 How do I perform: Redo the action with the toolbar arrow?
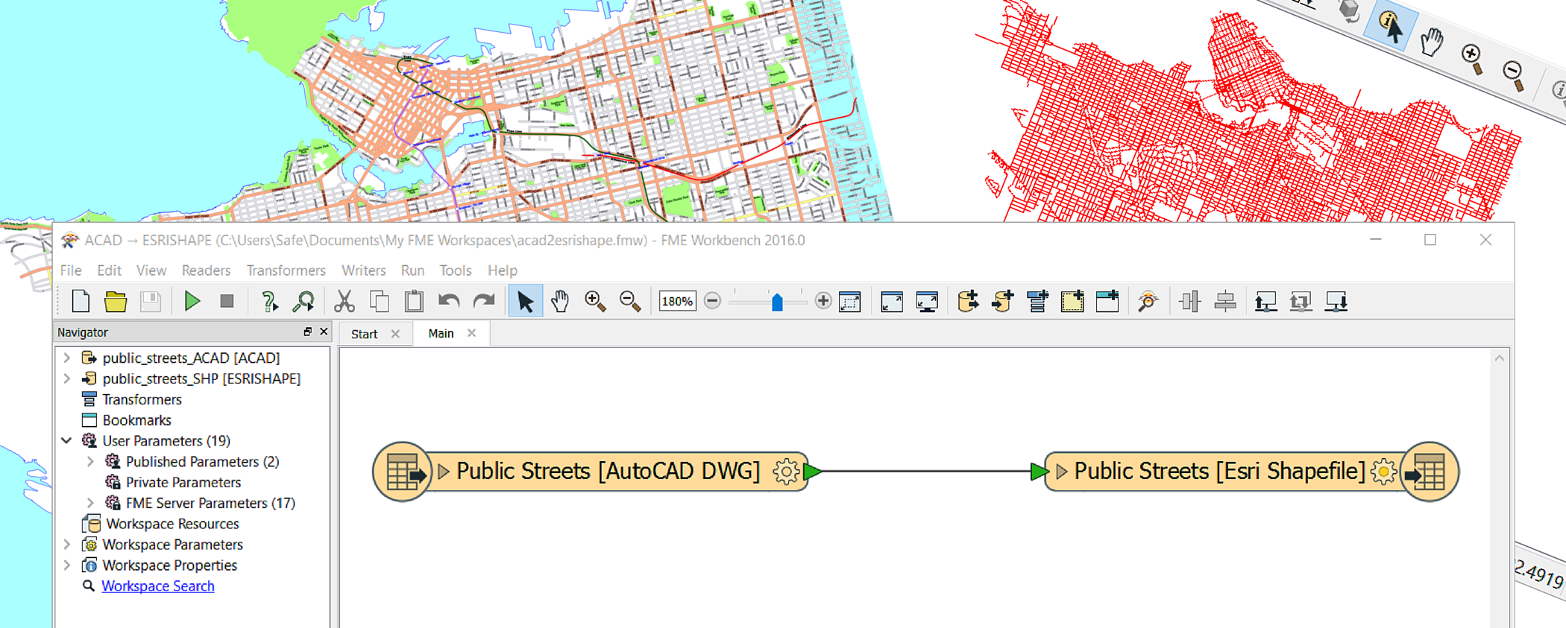point(484,302)
